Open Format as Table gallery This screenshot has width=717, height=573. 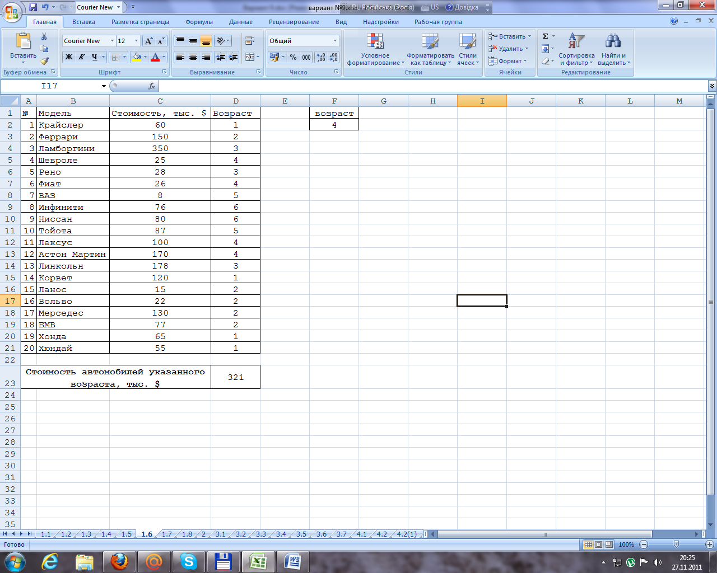(430, 49)
